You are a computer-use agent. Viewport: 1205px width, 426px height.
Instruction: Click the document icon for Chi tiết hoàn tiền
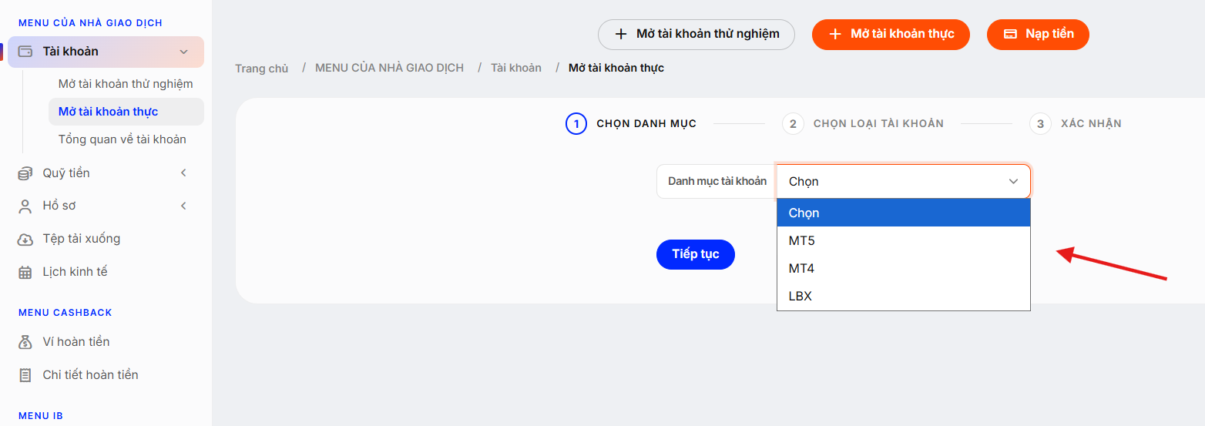pyautogui.click(x=25, y=375)
